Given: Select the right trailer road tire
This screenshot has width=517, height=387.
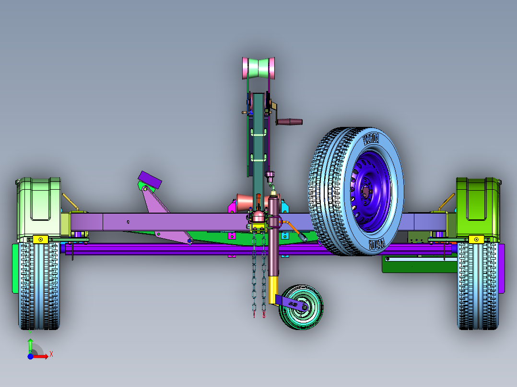Looking at the screenshot, I should pyautogui.click(x=478, y=286).
